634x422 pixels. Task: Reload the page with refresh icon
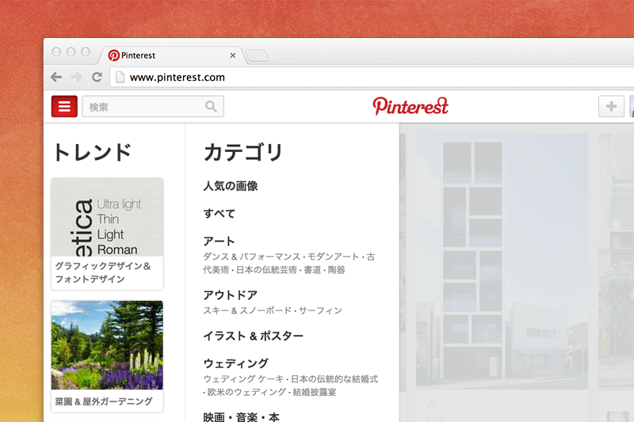coord(97,78)
